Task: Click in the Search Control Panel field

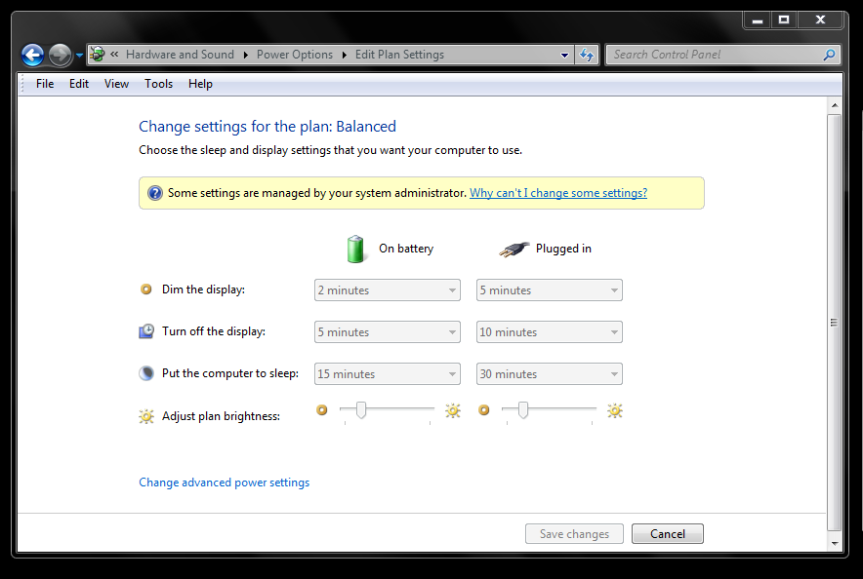Action: pyautogui.click(x=714, y=55)
